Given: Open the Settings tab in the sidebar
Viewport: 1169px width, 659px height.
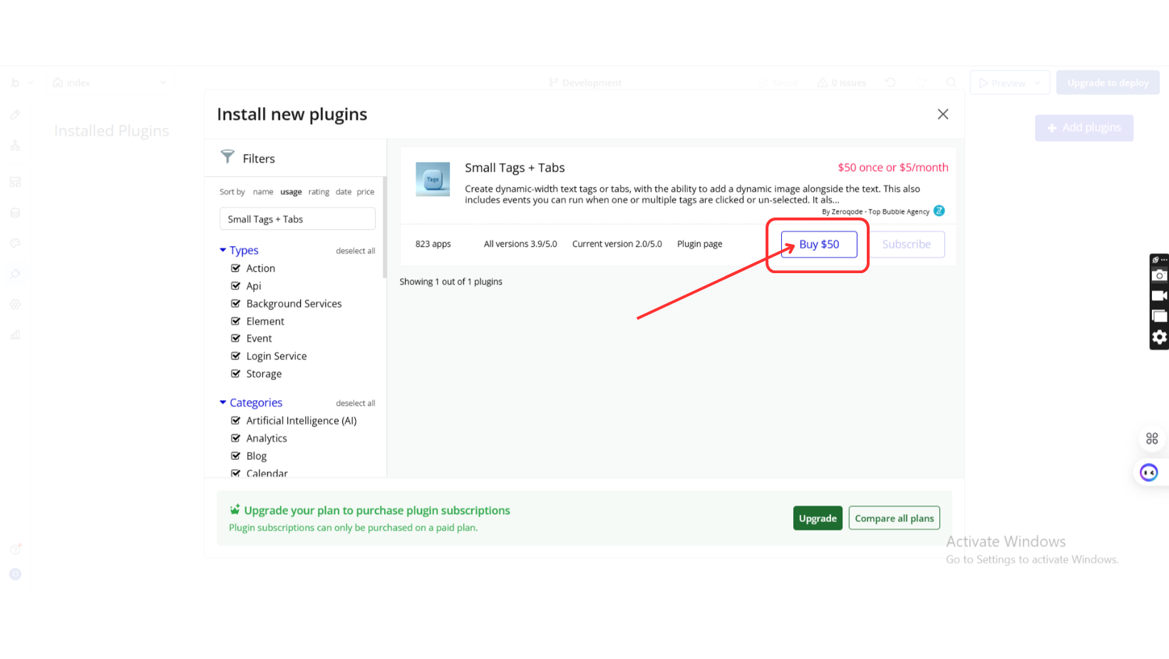Looking at the screenshot, I should tap(15, 305).
